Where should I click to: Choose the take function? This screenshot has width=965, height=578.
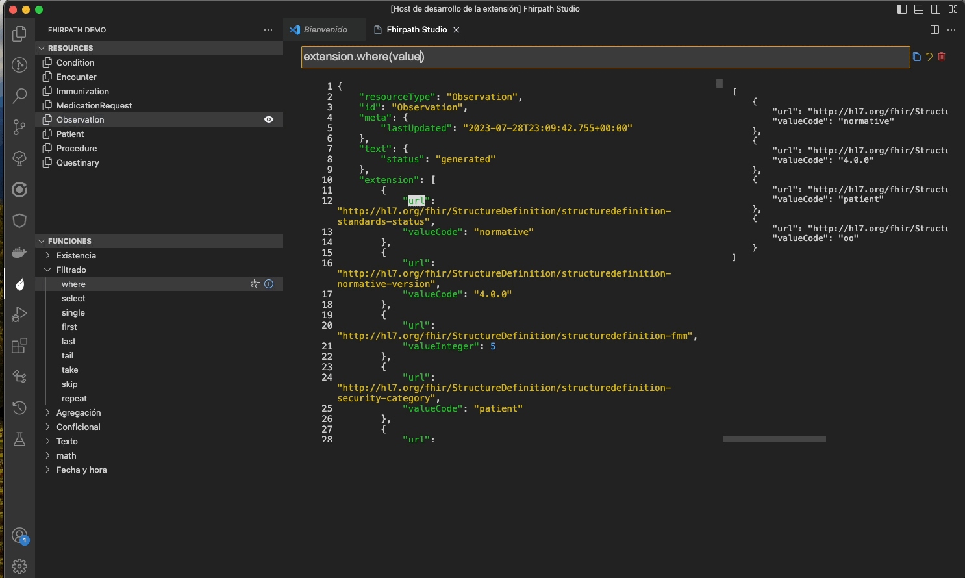pos(159,370)
